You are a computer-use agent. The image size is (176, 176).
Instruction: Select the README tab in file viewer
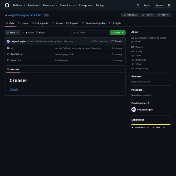13,69
